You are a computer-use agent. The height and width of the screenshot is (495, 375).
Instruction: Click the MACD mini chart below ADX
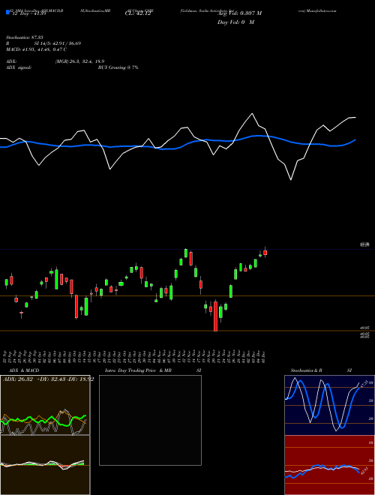(45, 465)
